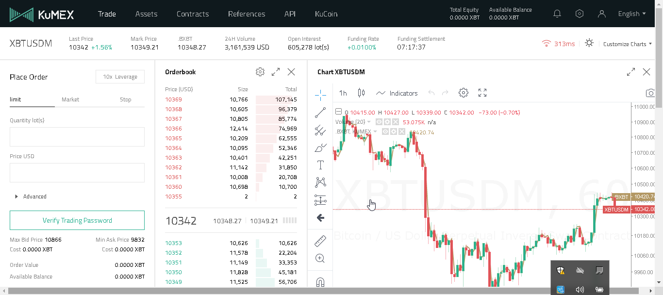
Task: Open orderbook settings gear
Action: [x=260, y=72]
